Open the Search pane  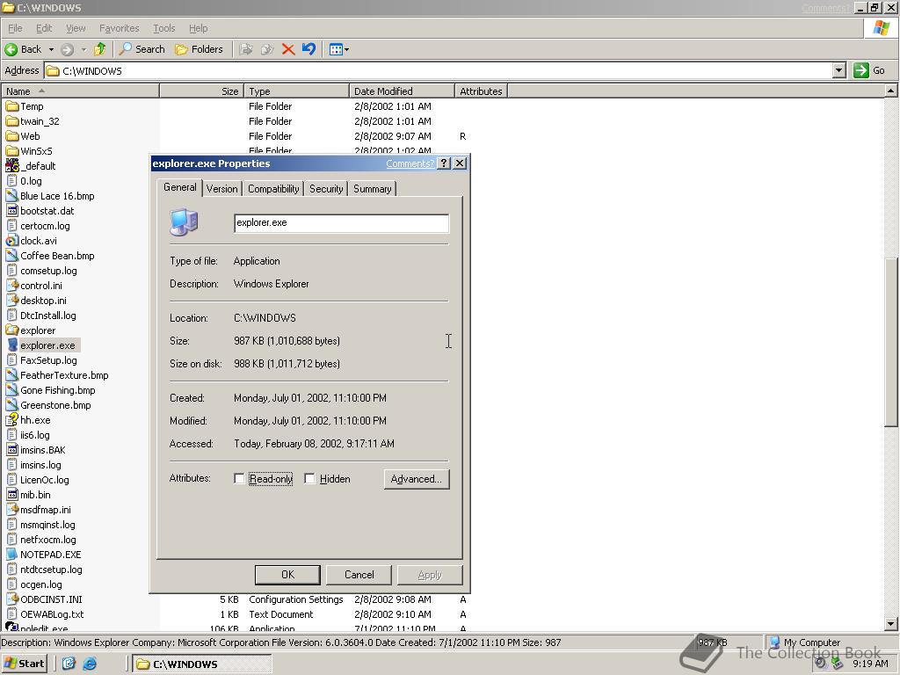pyautogui.click(x=142, y=49)
